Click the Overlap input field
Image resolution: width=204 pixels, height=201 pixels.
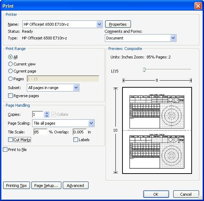click(x=80, y=132)
